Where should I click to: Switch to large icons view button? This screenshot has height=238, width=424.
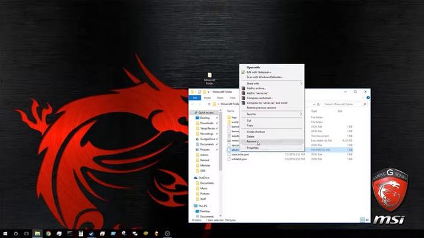pyautogui.click(x=367, y=220)
